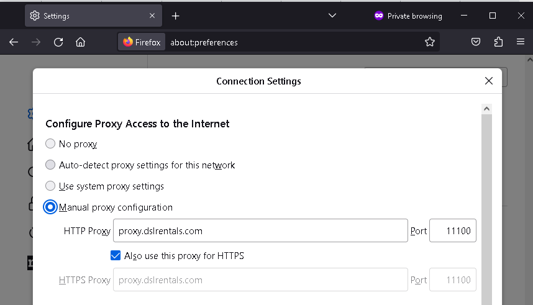Click the HTTP Proxy Port field
533x305 pixels.
point(452,230)
